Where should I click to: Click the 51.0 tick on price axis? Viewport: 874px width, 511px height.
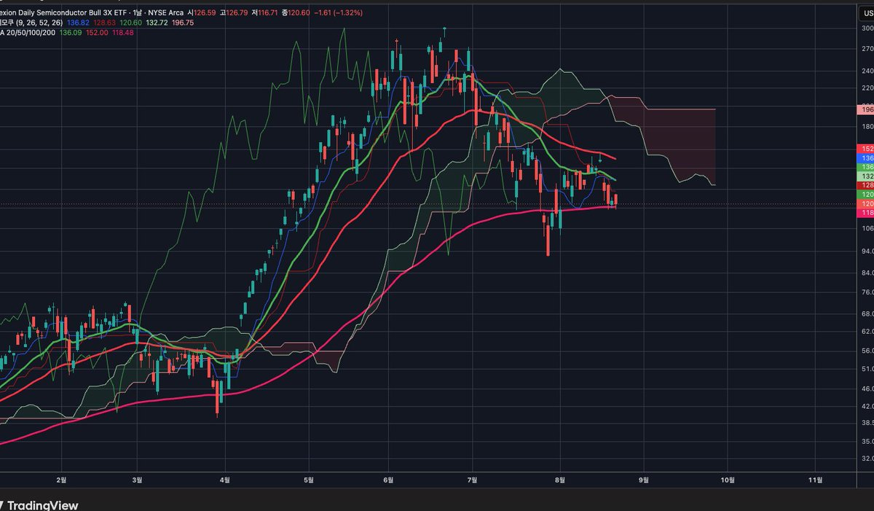pos(867,369)
